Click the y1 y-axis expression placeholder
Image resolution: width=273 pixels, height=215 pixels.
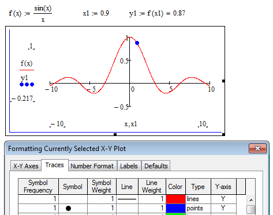point(24,78)
